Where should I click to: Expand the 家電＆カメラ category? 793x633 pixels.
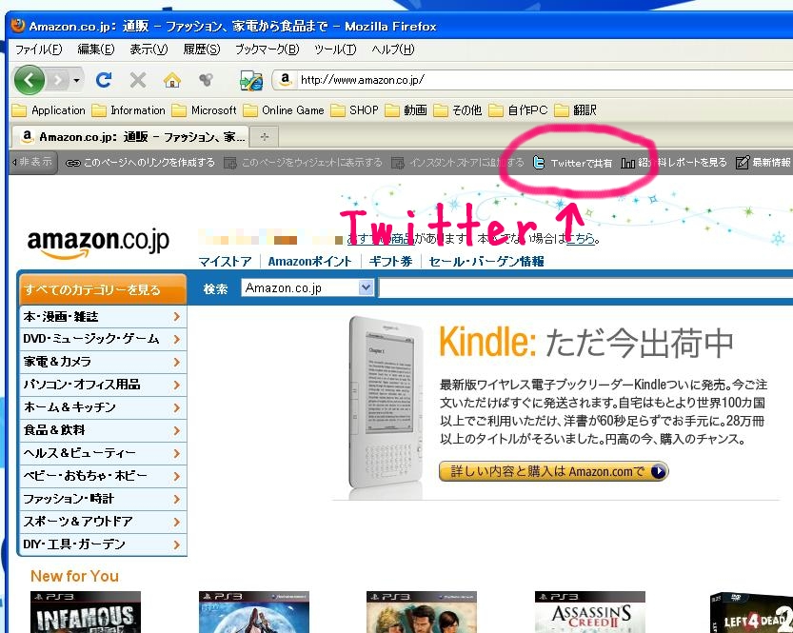click(103, 362)
